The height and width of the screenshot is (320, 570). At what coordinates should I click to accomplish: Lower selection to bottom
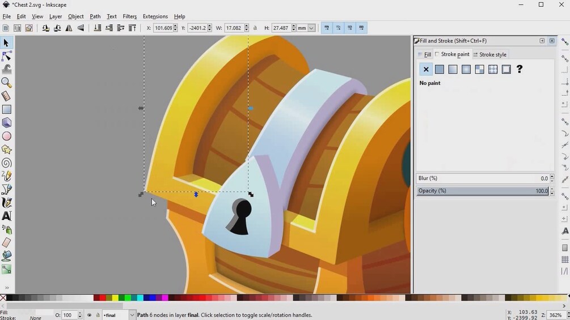(x=98, y=28)
